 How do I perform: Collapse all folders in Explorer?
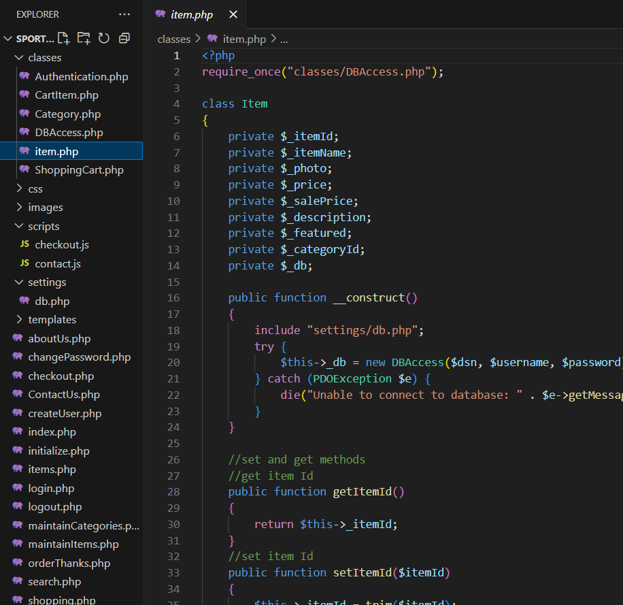click(124, 38)
